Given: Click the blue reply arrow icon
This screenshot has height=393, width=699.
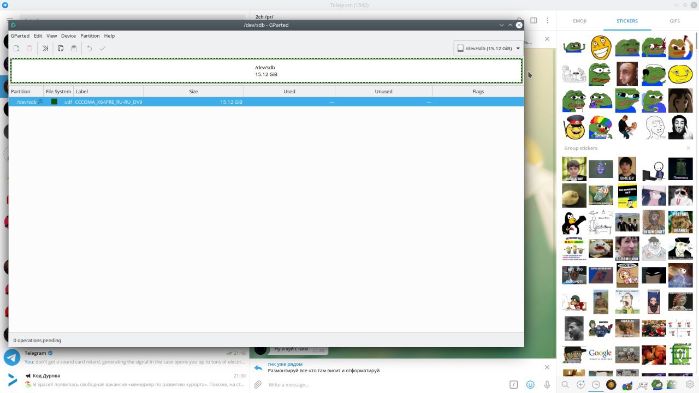Looking at the screenshot, I should pos(258,367).
